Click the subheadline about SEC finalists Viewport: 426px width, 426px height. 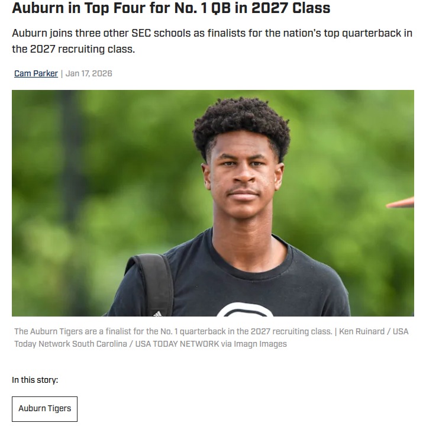coord(212,41)
